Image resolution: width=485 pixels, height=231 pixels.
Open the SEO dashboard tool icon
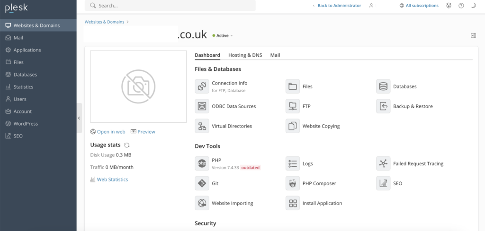tap(383, 183)
